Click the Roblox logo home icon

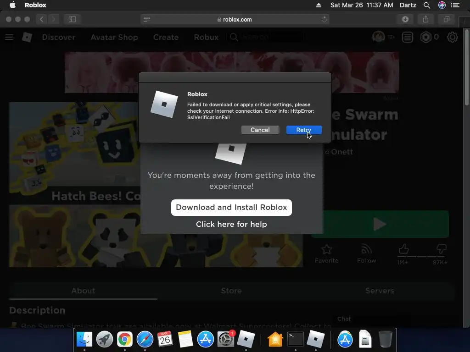(x=27, y=37)
